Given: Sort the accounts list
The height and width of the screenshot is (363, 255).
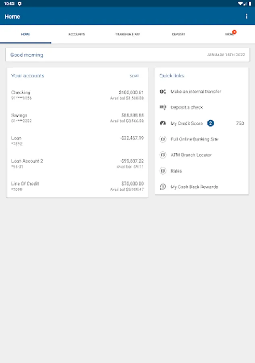Looking at the screenshot, I should [x=134, y=76].
